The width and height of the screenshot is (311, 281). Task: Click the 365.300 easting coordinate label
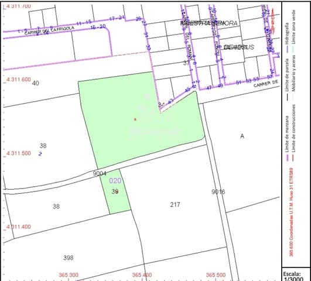pyautogui.click(x=69, y=275)
